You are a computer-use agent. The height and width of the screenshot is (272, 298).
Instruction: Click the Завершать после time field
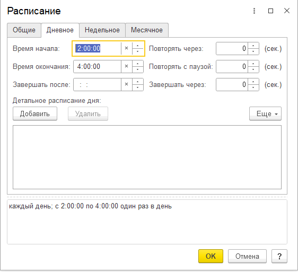[97, 85]
